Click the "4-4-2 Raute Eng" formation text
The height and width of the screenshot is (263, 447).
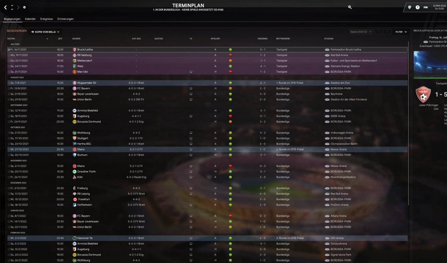pos(136,177)
